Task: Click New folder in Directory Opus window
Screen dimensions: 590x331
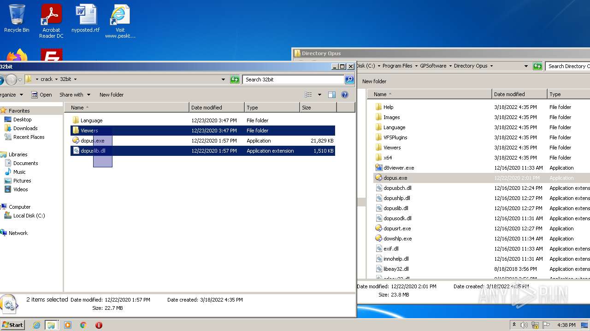Action: point(374,81)
